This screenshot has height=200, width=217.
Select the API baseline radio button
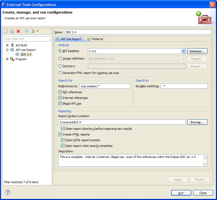tap(60, 51)
